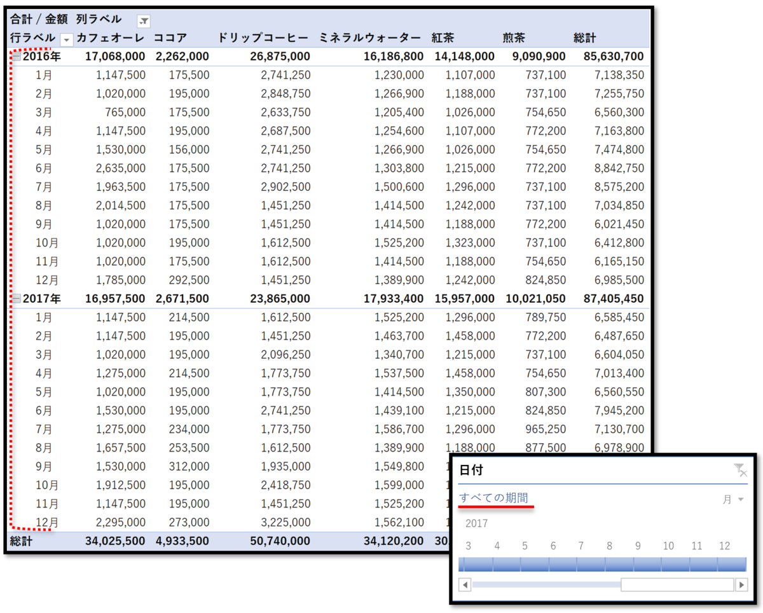Screen dimensions: 763x613
Task: Select the 合計 / 金額 header cell
Action: pyautogui.click(x=38, y=19)
